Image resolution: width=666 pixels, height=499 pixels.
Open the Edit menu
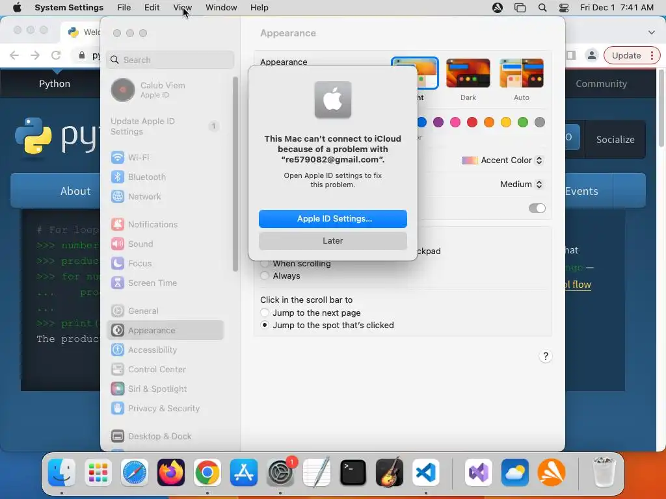152,8
